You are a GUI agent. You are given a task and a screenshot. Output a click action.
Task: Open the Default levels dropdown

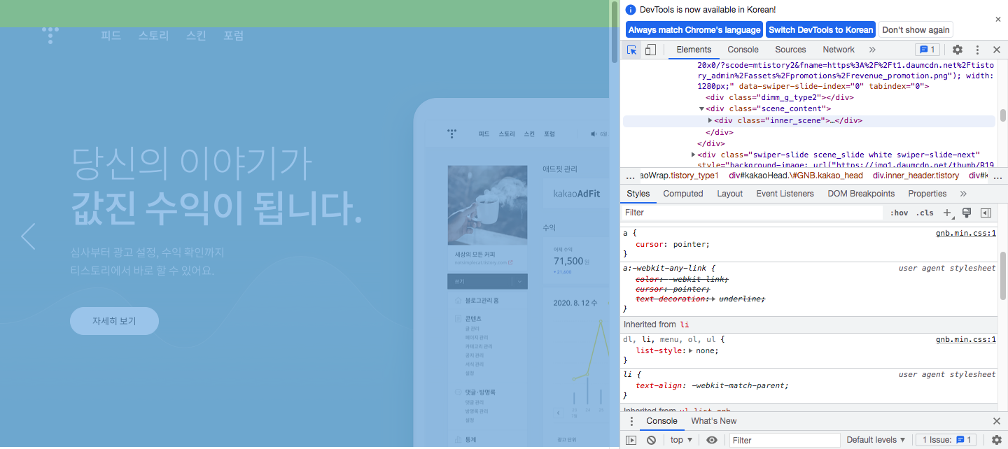point(876,440)
